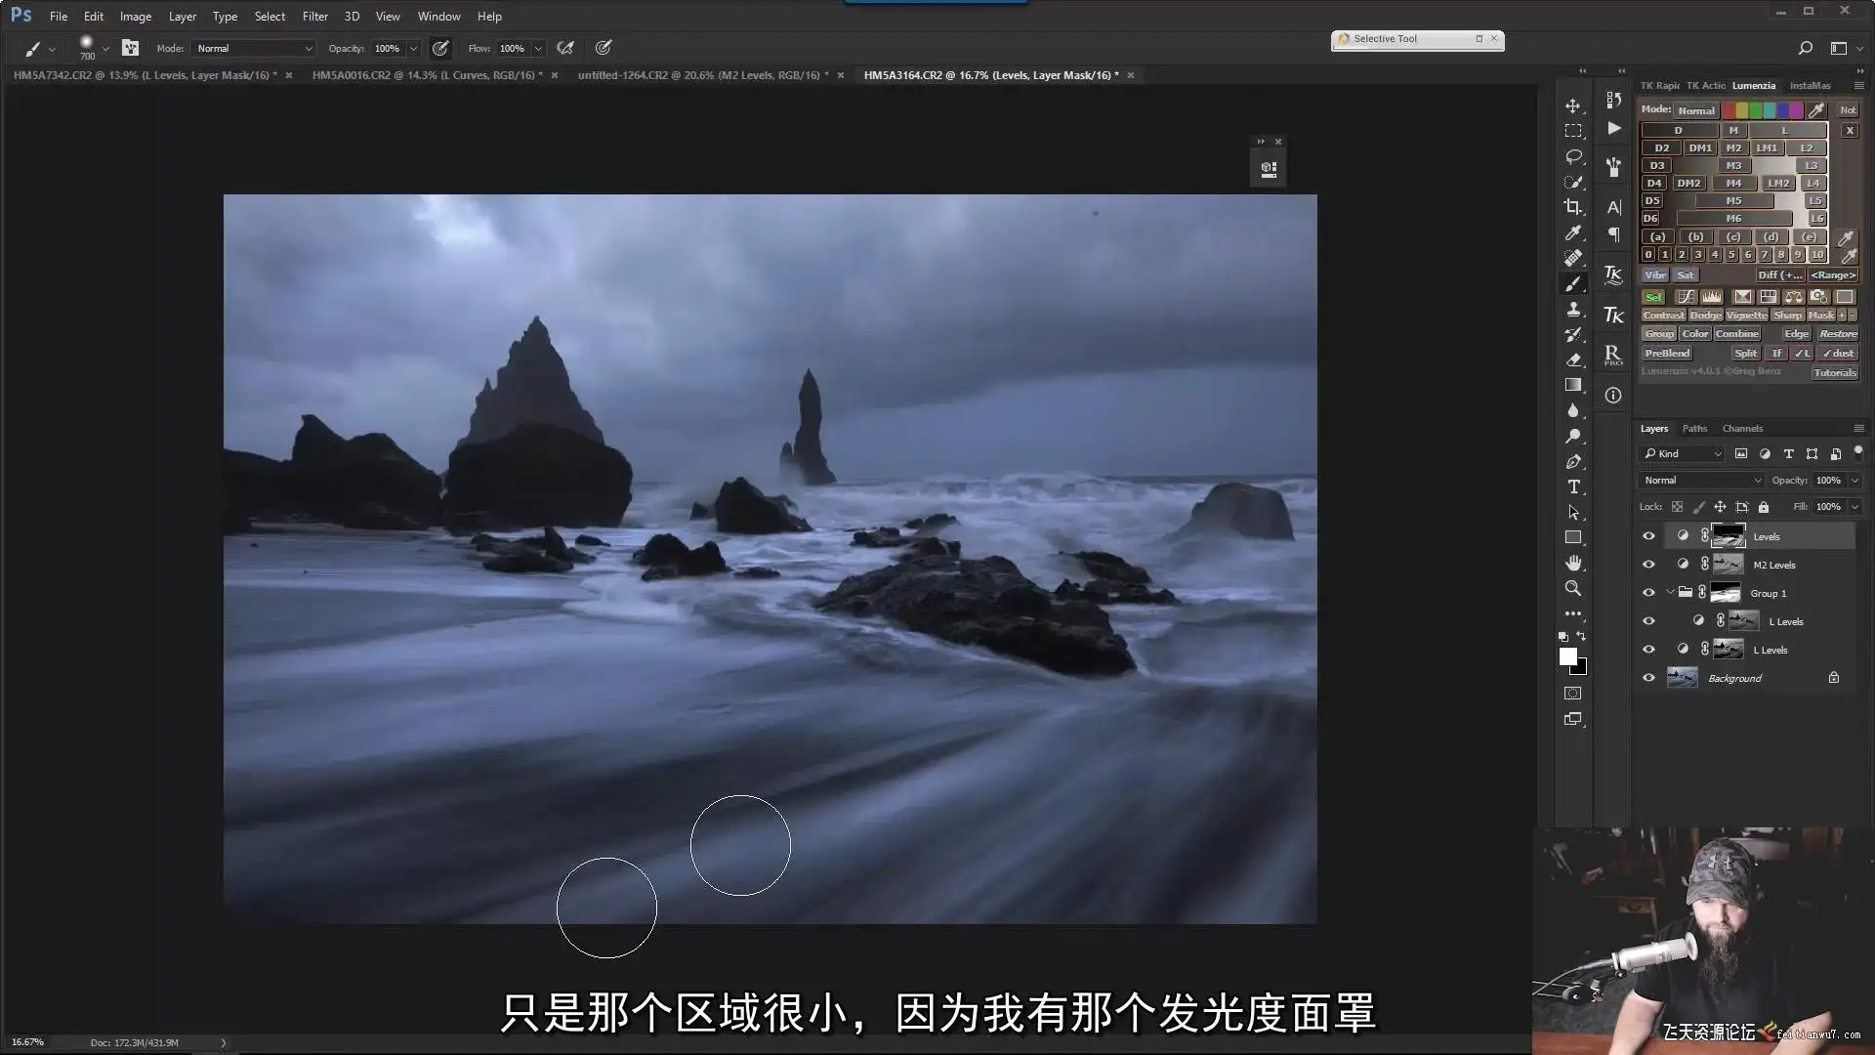1875x1055 pixels.
Task: Toggle visibility of Group 1
Action: pyautogui.click(x=1648, y=593)
